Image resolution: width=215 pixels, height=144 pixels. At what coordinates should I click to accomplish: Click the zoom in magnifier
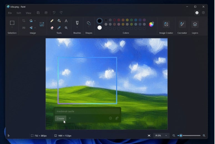click(204, 135)
